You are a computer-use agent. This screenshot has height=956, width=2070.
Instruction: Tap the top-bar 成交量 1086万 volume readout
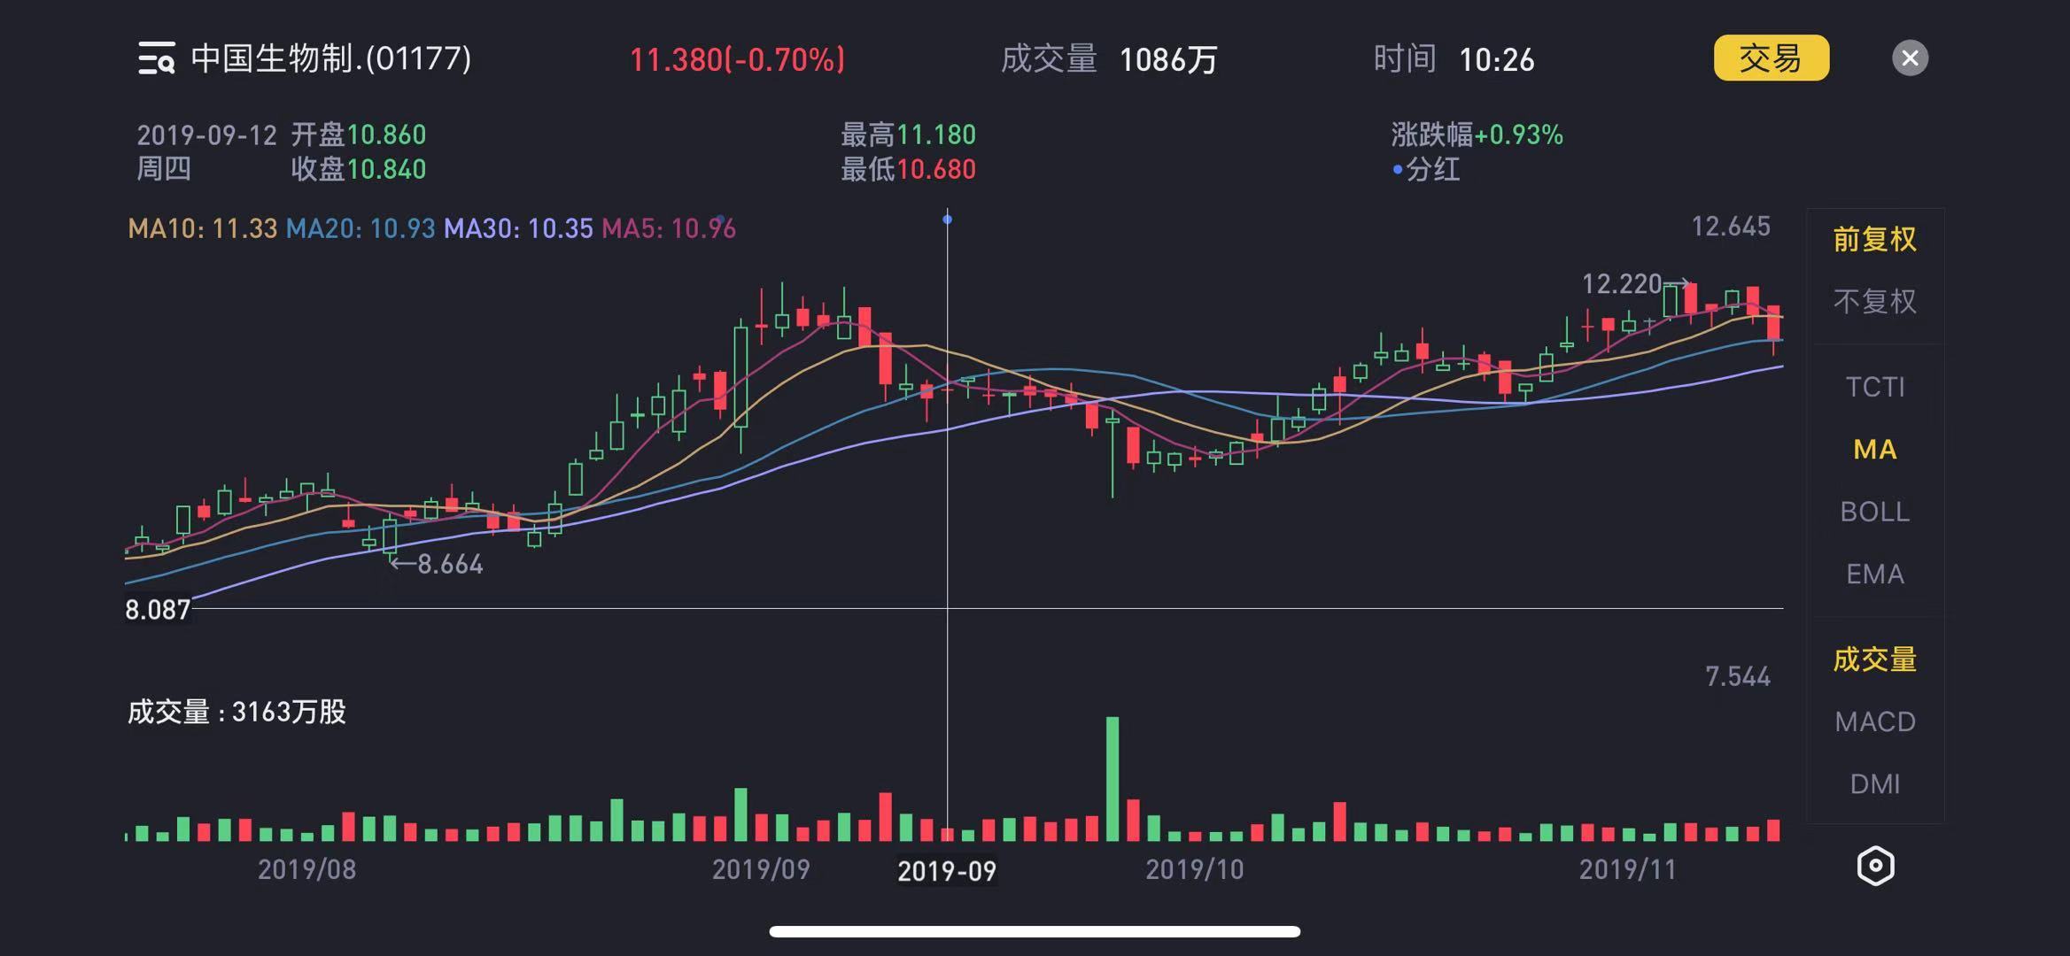[x=1109, y=59]
